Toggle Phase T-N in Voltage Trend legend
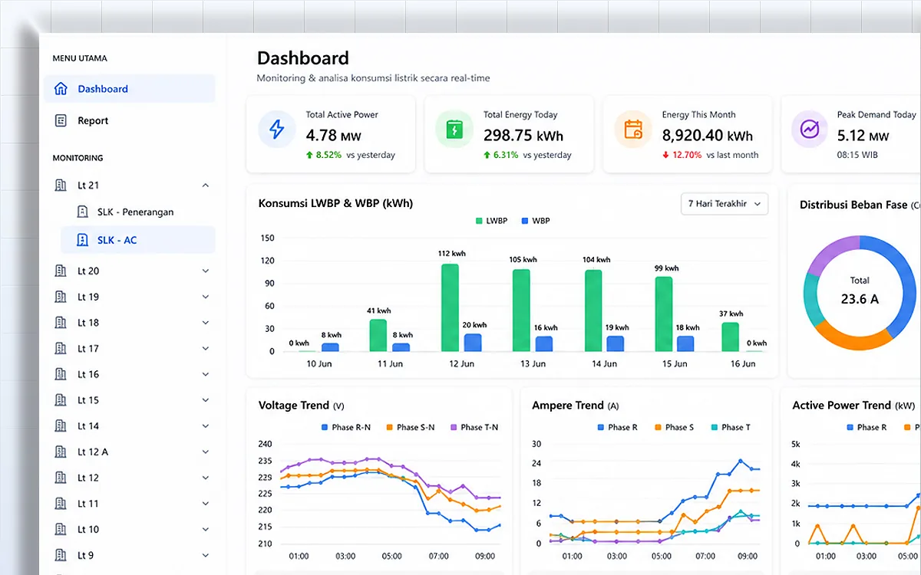The height and width of the screenshot is (575, 921). [474, 427]
